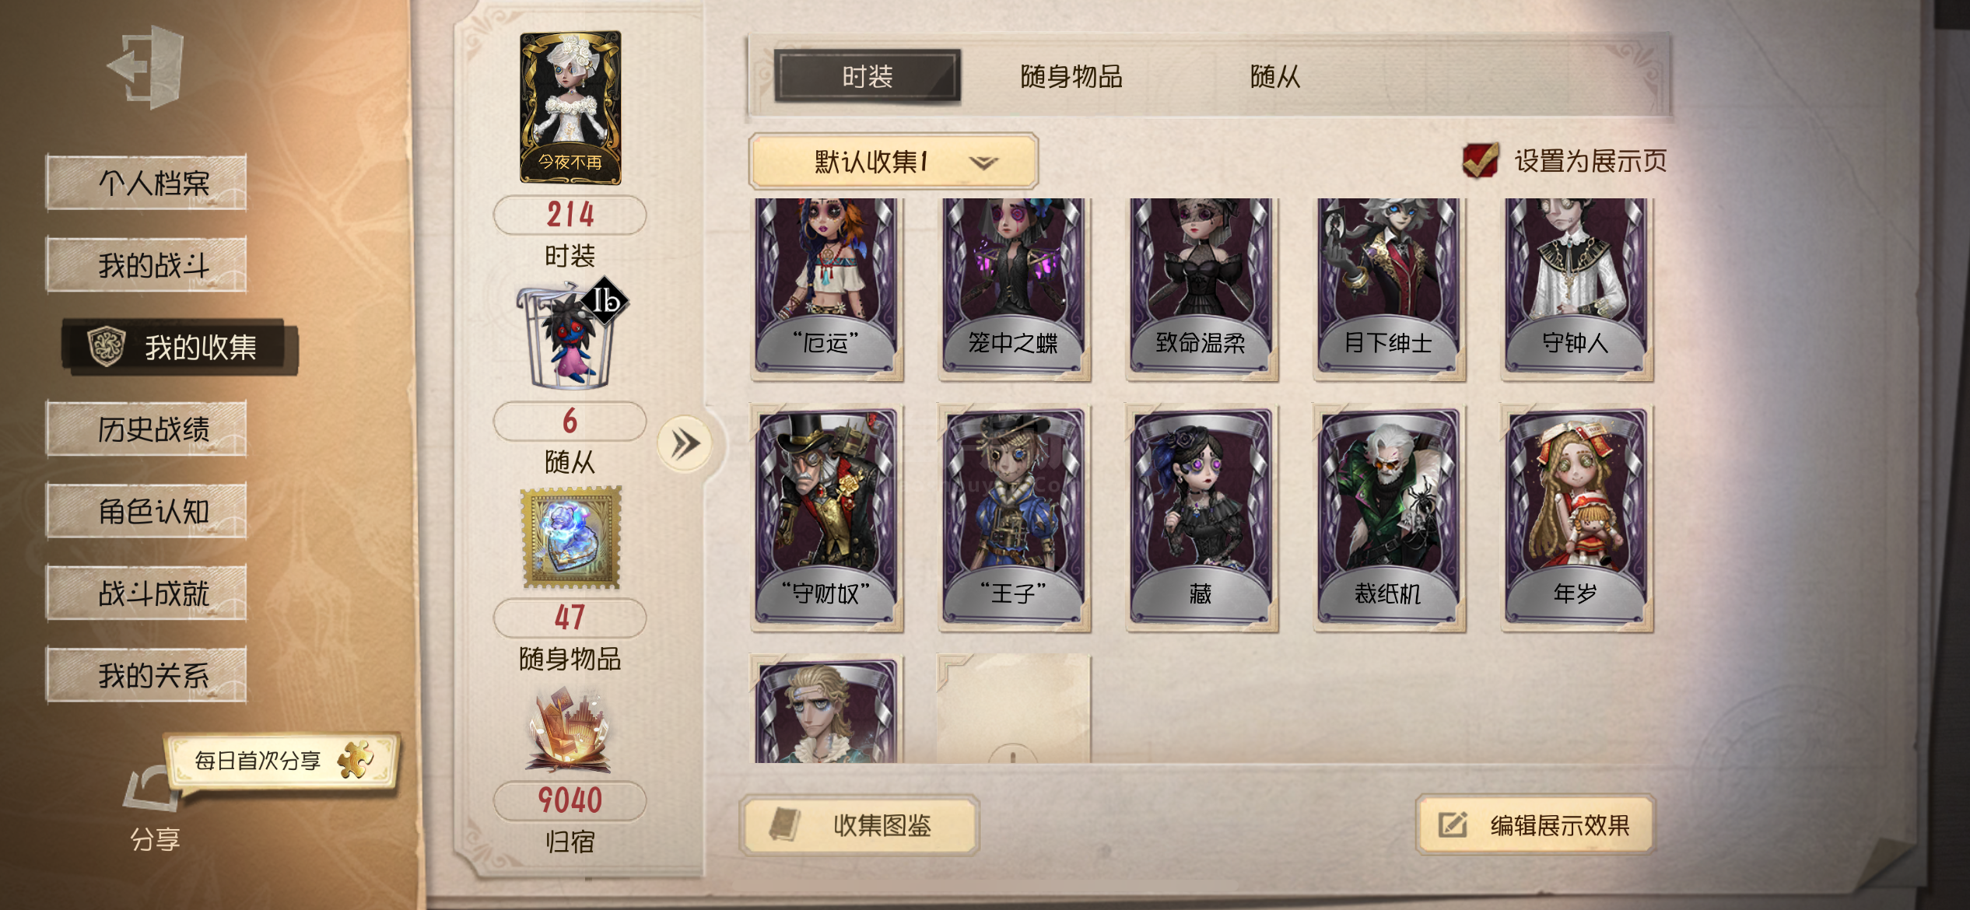Select the "厄运" costume card
The height and width of the screenshot is (910, 1970).
(x=826, y=289)
